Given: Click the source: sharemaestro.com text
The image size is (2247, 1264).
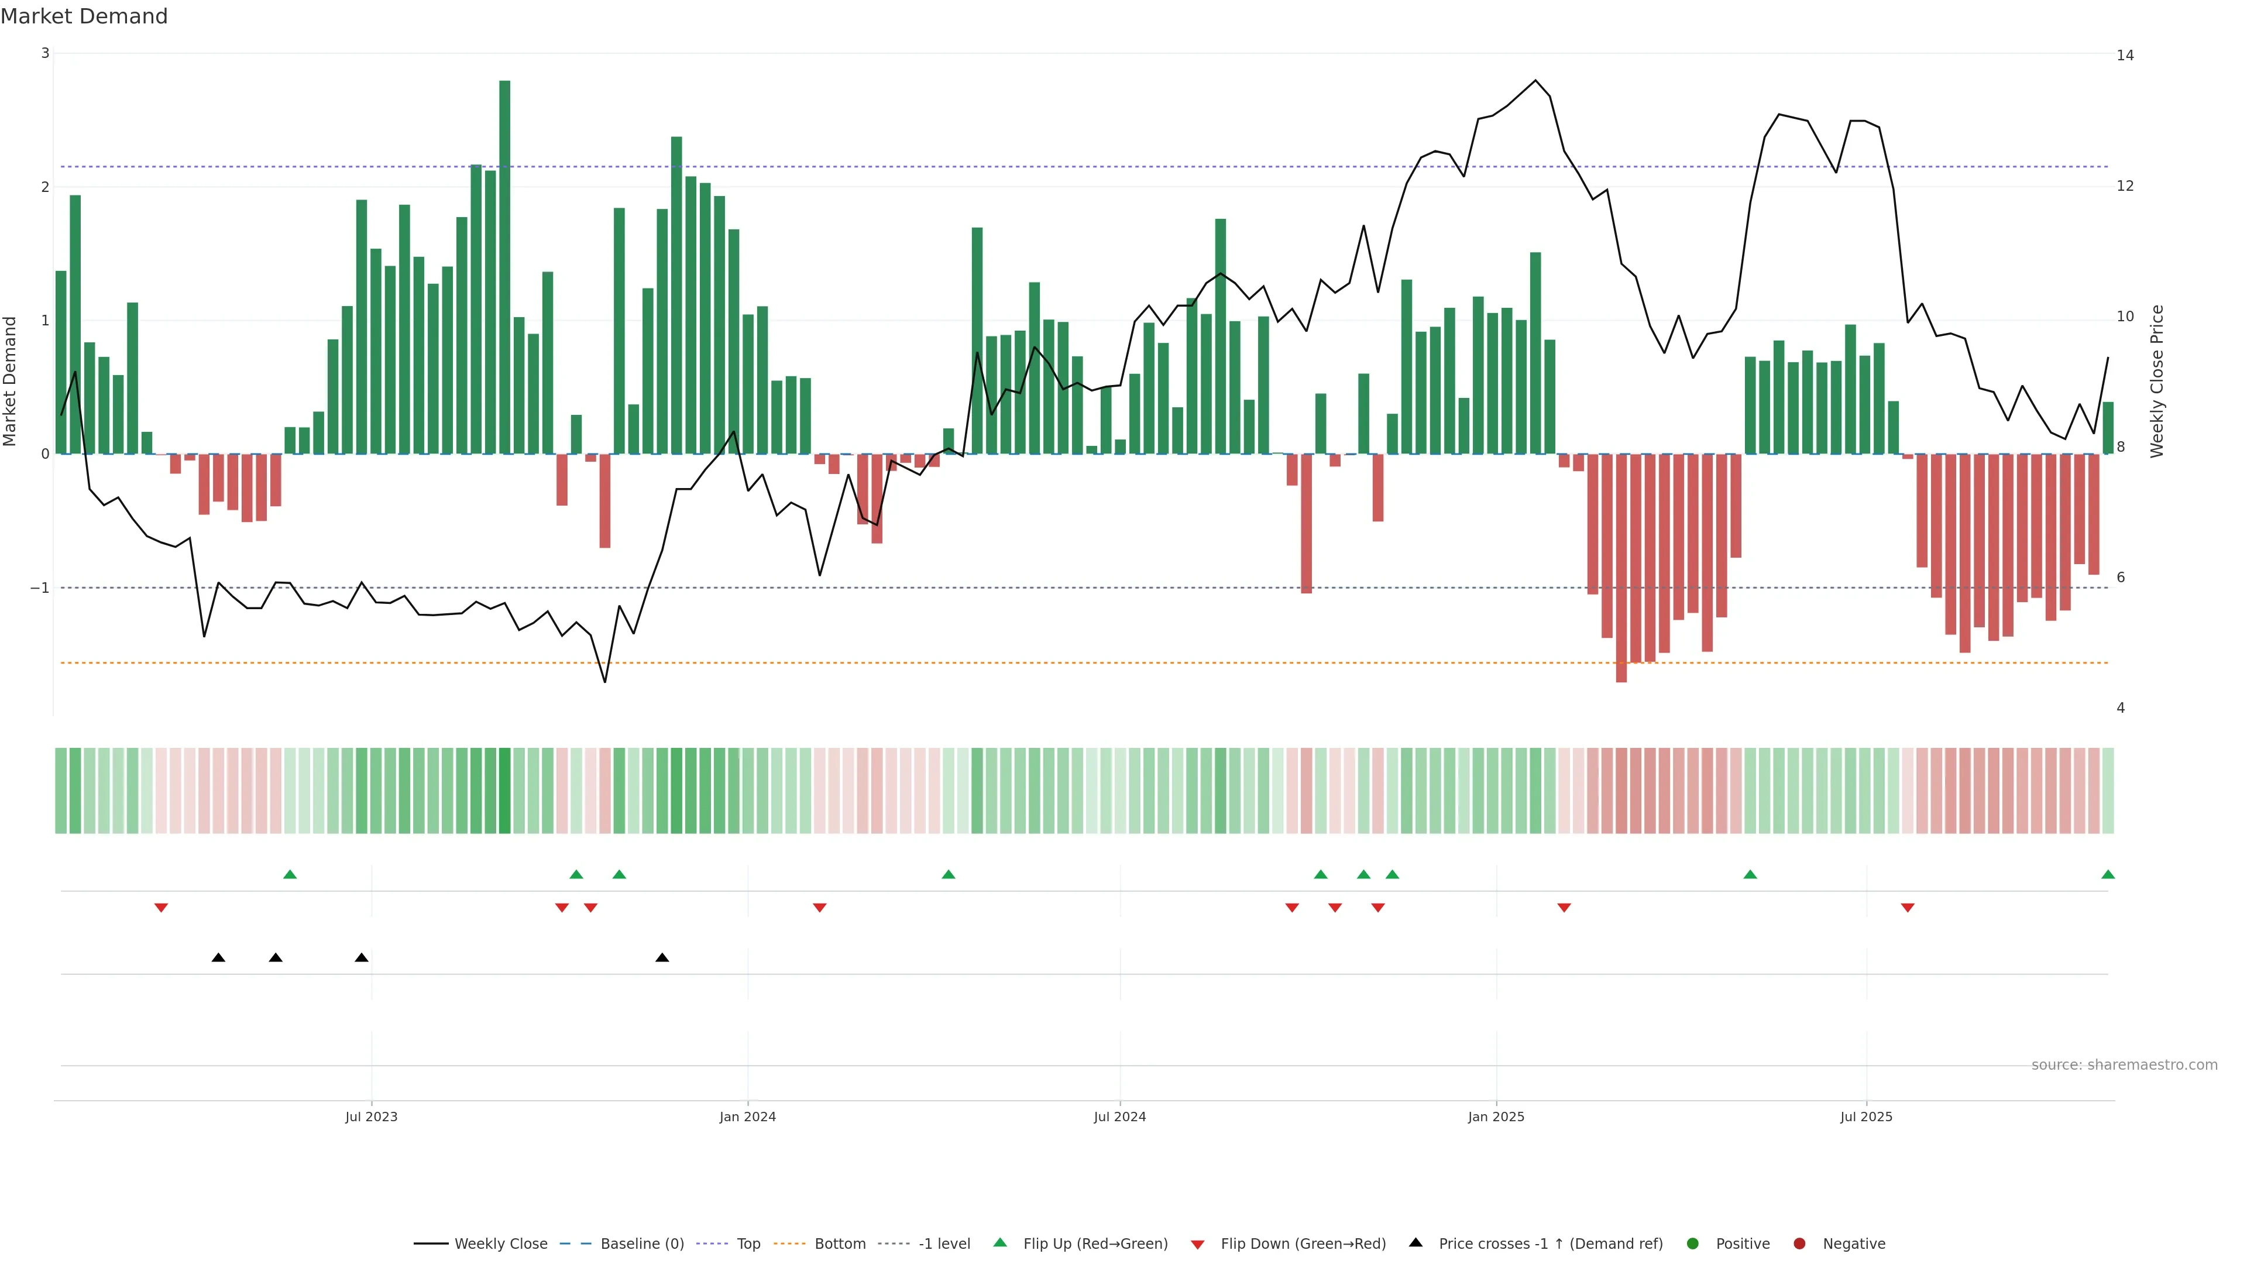Looking at the screenshot, I should coord(2124,1065).
